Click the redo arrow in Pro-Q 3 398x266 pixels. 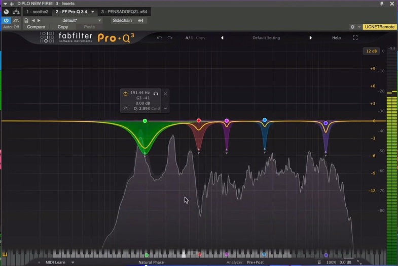click(x=170, y=38)
